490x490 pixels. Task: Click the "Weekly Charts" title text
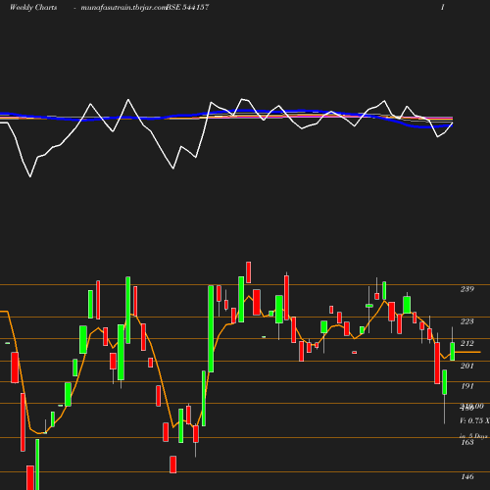pos(33,7)
